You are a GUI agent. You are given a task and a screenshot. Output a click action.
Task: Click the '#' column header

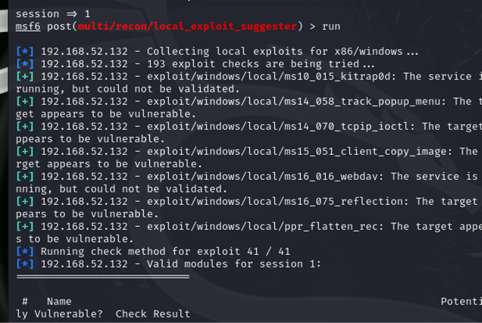coord(25,301)
